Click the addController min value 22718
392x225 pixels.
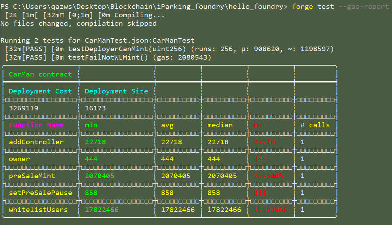tap(95, 142)
